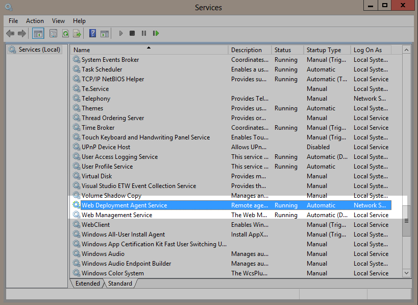The width and height of the screenshot is (418, 305).
Task: Open the File menu
Action: point(13,21)
